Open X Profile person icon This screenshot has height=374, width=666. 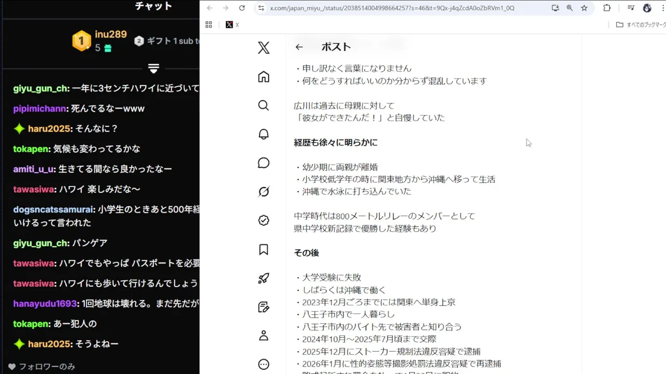(x=264, y=336)
